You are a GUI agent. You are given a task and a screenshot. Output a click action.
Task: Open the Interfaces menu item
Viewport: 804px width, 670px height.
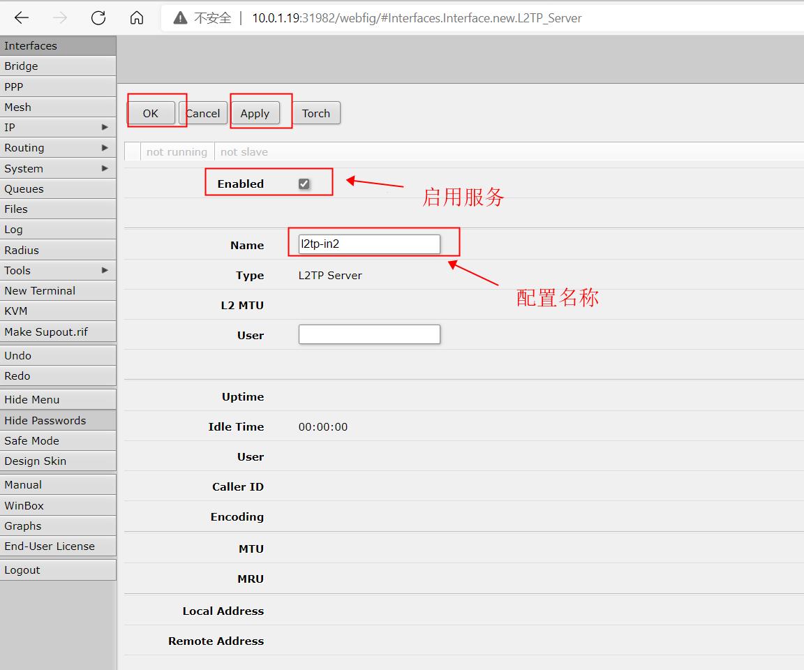click(x=58, y=46)
